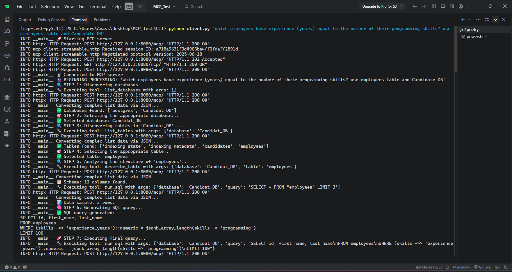Toggle Tab Moves Focus in status bar
The height and width of the screenshot is (272, 512).
click(428, 267)
